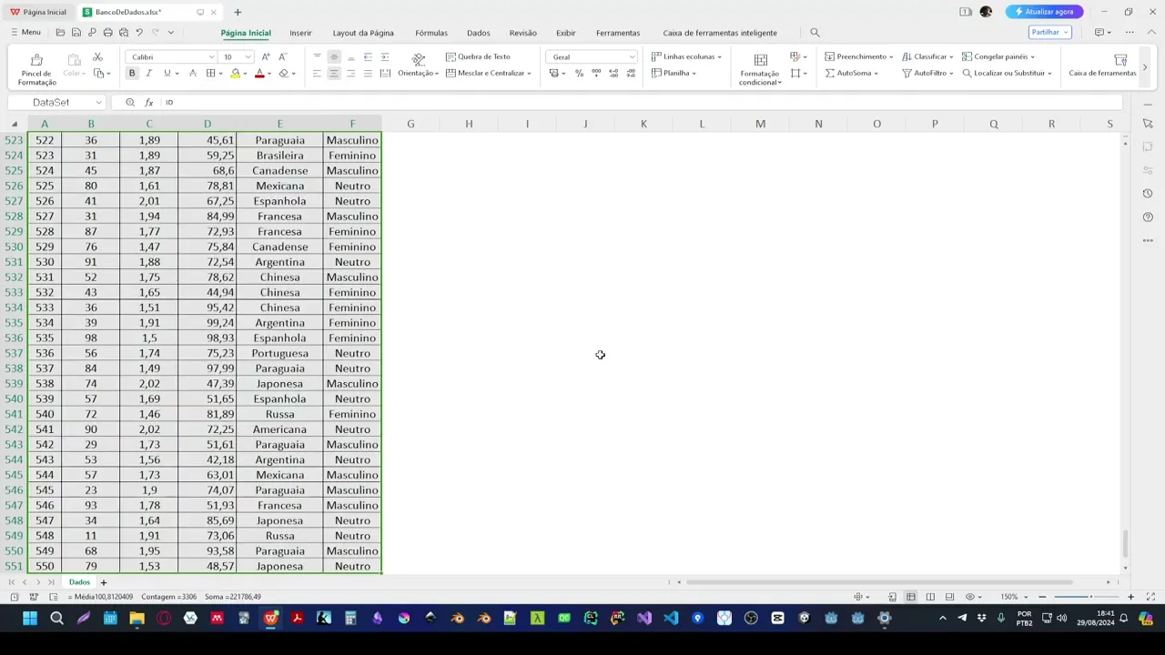Screen dimensions: 1165x655
Task: Undo the last action
Action: [139, 33]
